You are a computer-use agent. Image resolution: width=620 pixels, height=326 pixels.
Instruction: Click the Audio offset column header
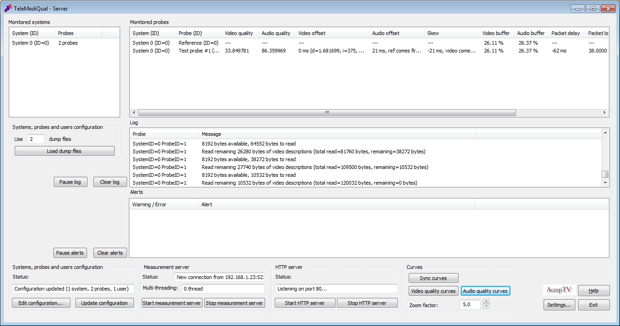(386, 33)
